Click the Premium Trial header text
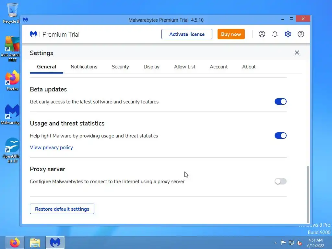Image resolution: width=332 pixels, height=249 pixels. (x=61, y=34)
